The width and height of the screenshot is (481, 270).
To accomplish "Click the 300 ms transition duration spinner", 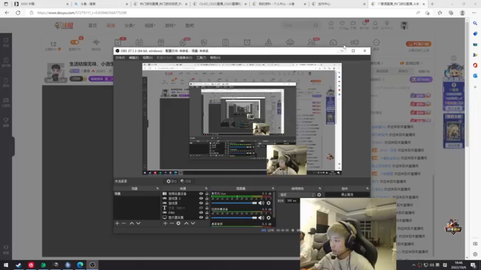I will coord(292,201).
